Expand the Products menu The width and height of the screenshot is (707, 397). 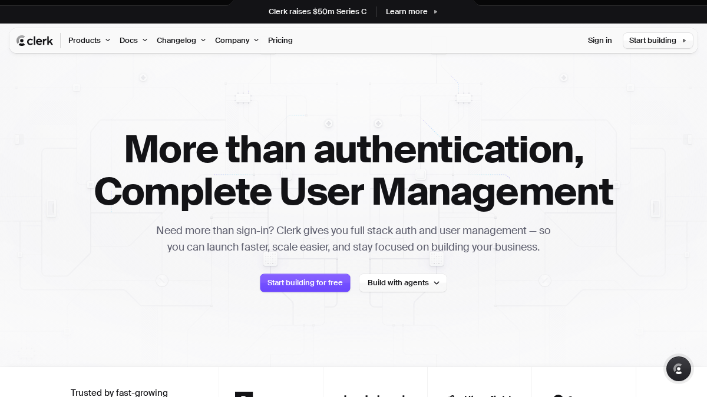pyautogui.click(x=90, y=41)
